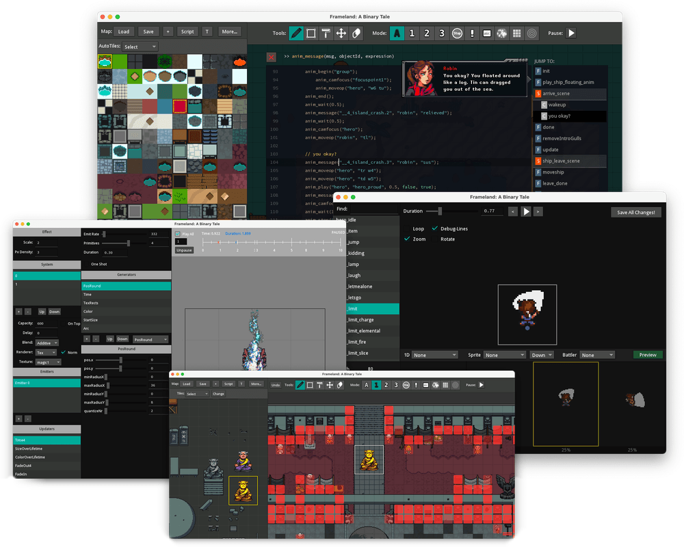This screenshot has height=547, width=684.
Task: Click the green Preview button
Action: tap(648, 355)
